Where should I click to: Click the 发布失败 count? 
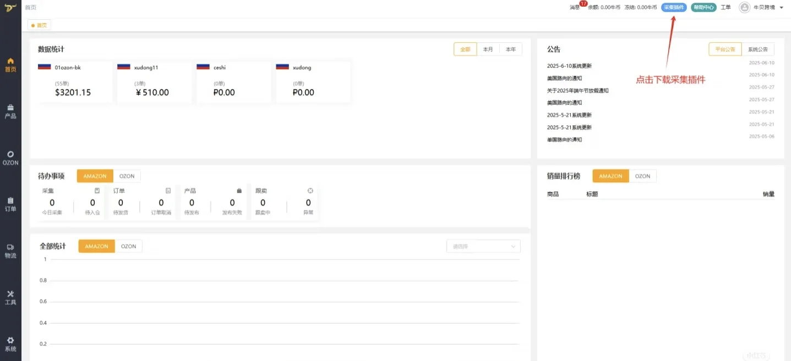coord(232,203)
